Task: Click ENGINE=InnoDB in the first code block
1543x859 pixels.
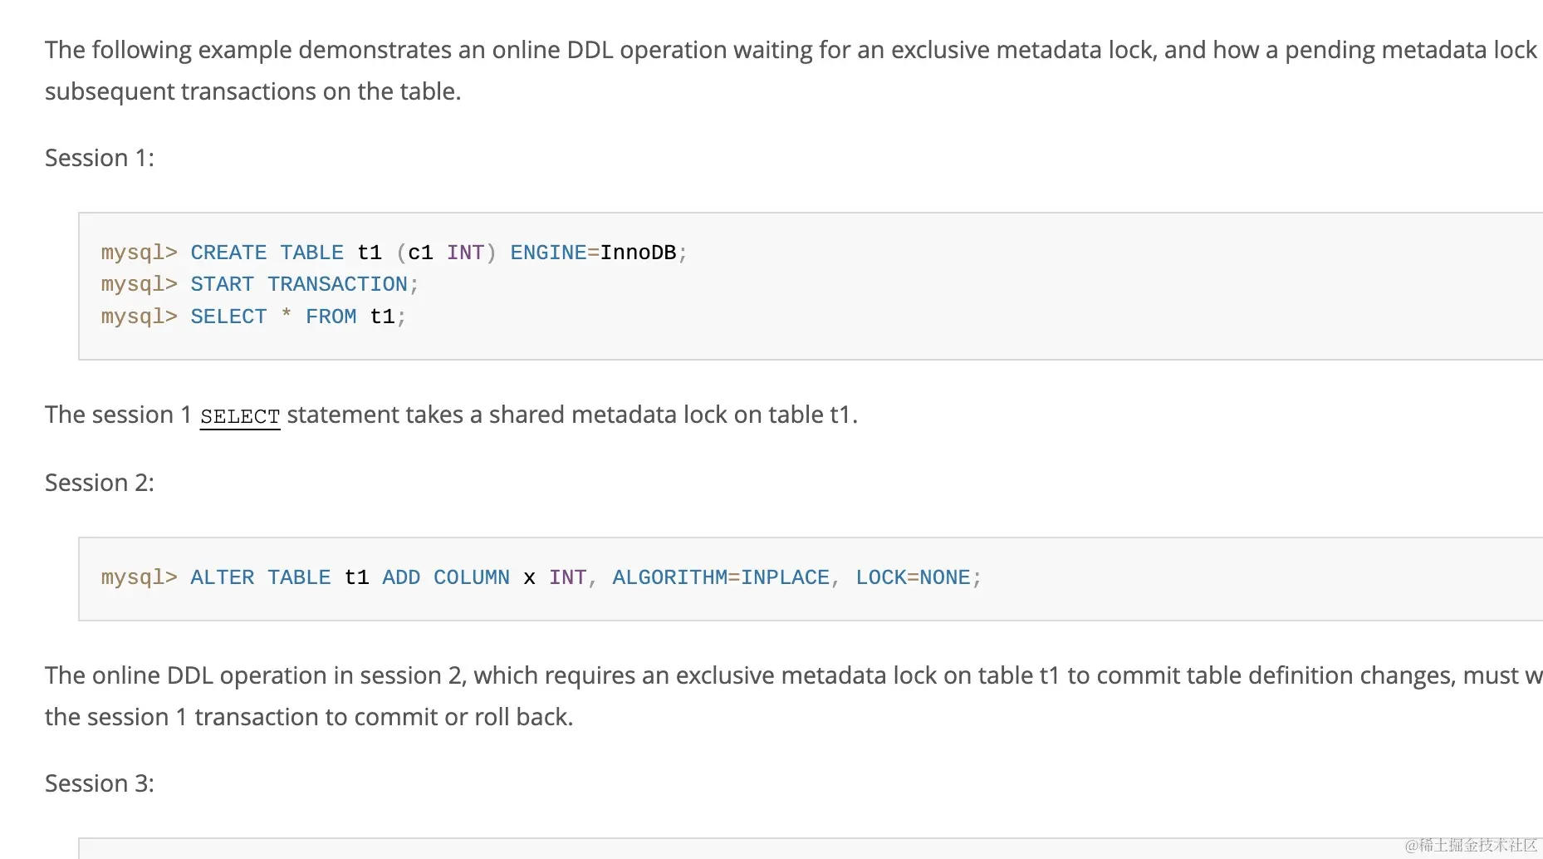Action: [x=593, y=253]
